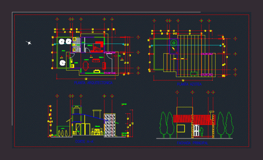Select the CORTE A-A' title text
The height and width of the screenshot is (160, 263).
point(84,142)
